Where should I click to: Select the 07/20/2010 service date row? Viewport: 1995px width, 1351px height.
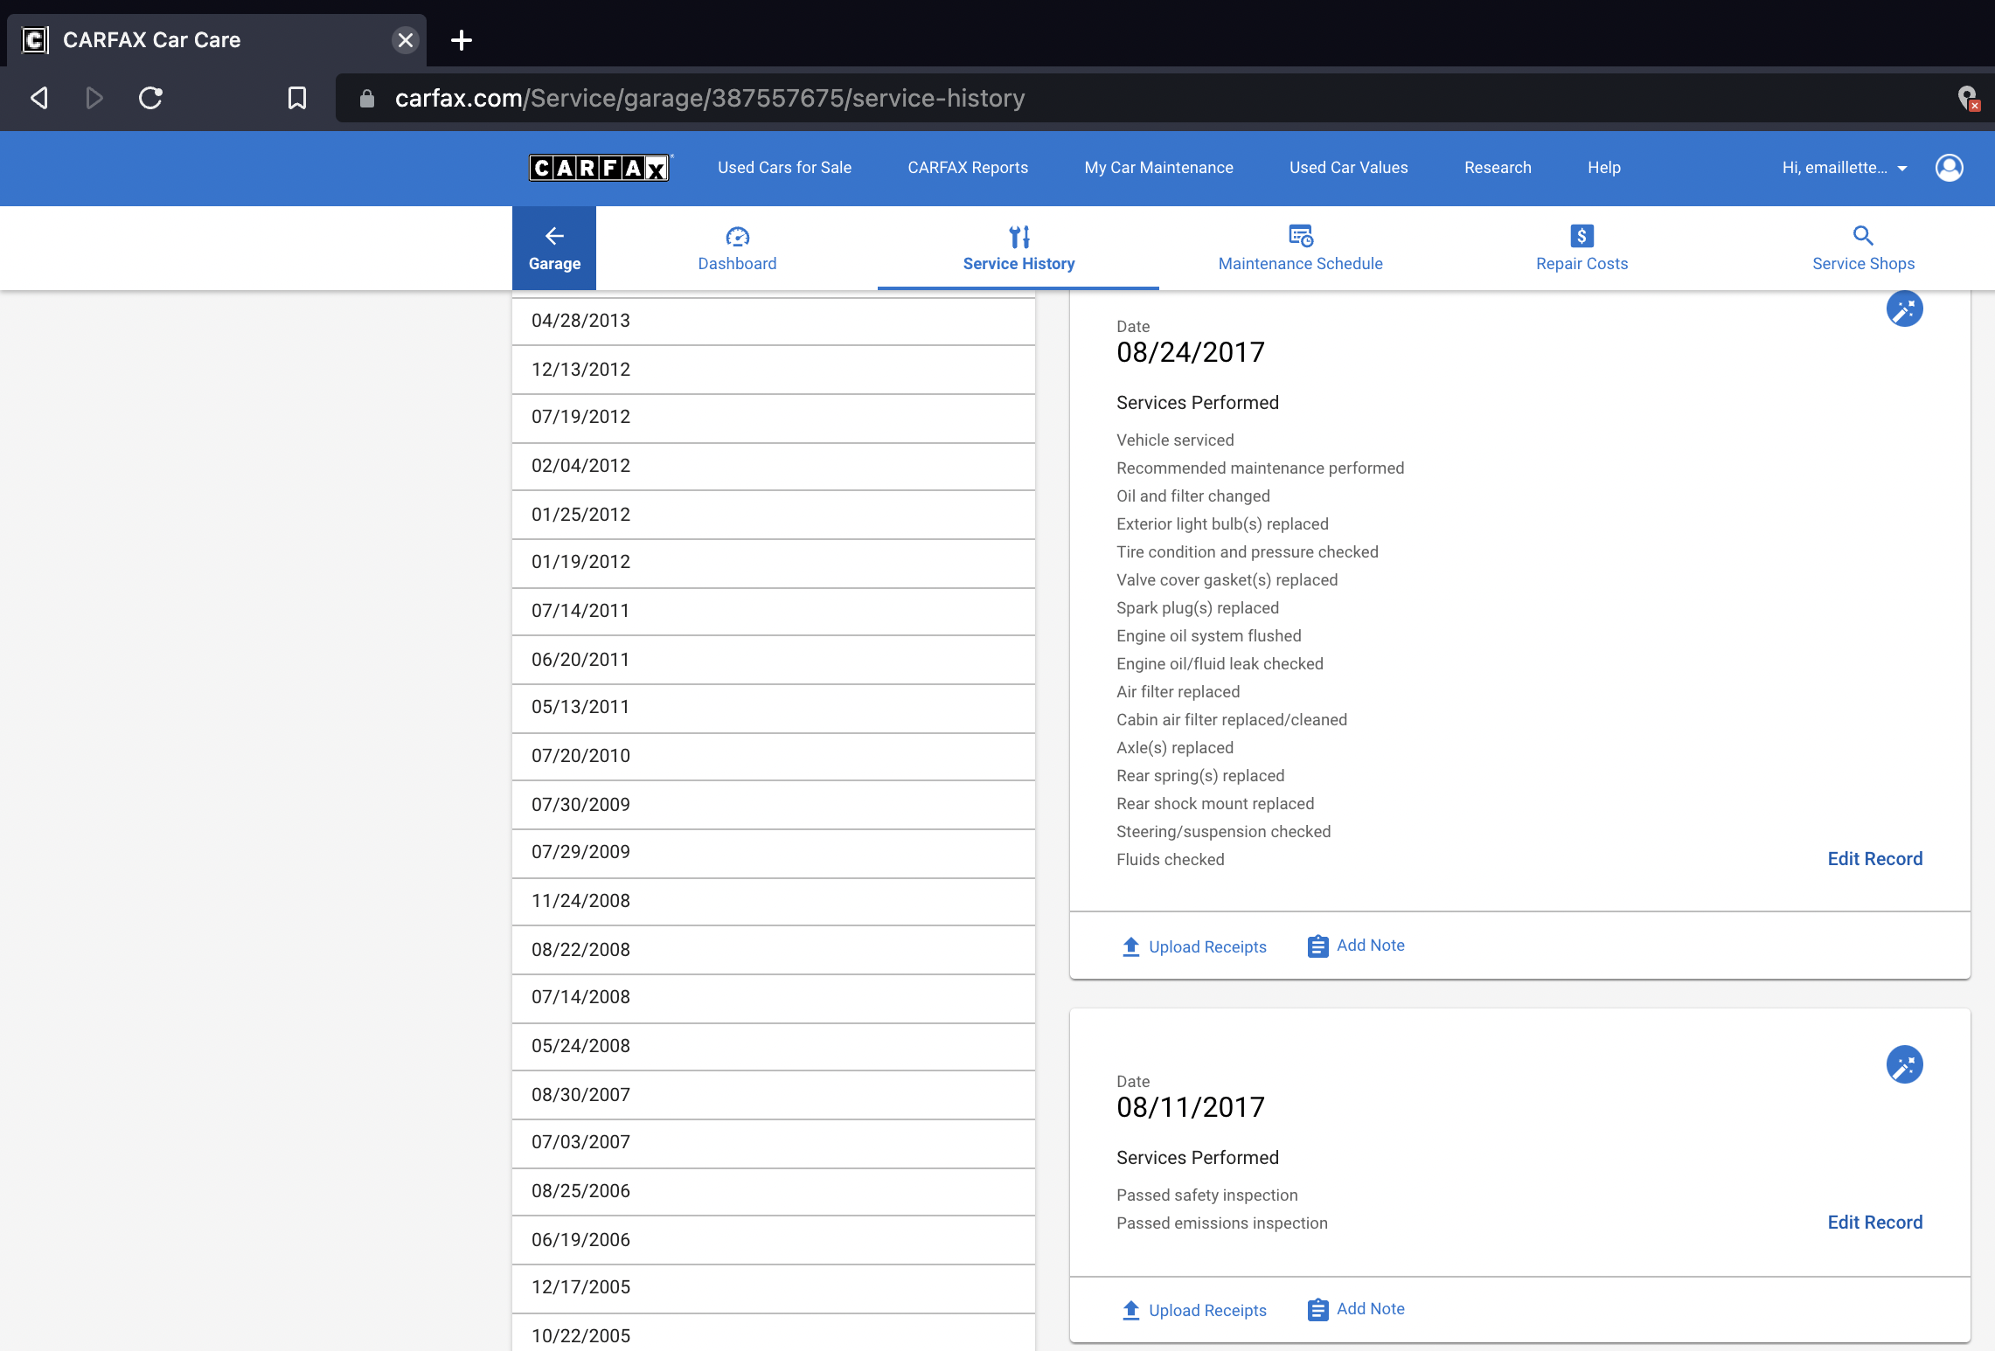(x=774, y=756)
